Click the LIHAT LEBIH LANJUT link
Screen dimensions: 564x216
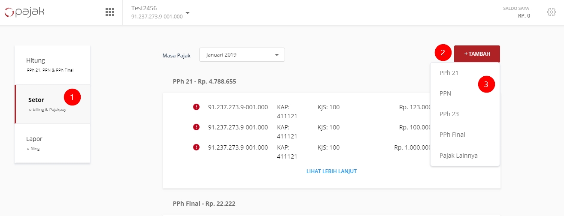click(x=331, y=171)
